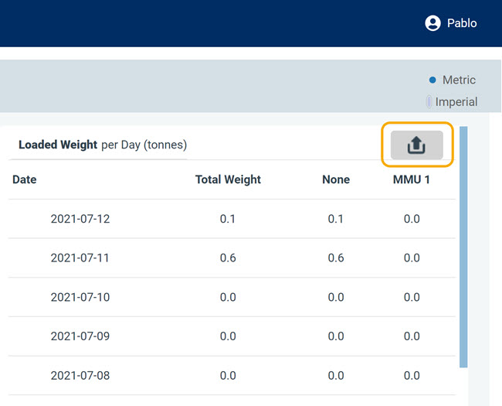The height and width of the screenshot is (406, 502).
Task: Select the date cell 2021-07-09
Action: [80, 336]
